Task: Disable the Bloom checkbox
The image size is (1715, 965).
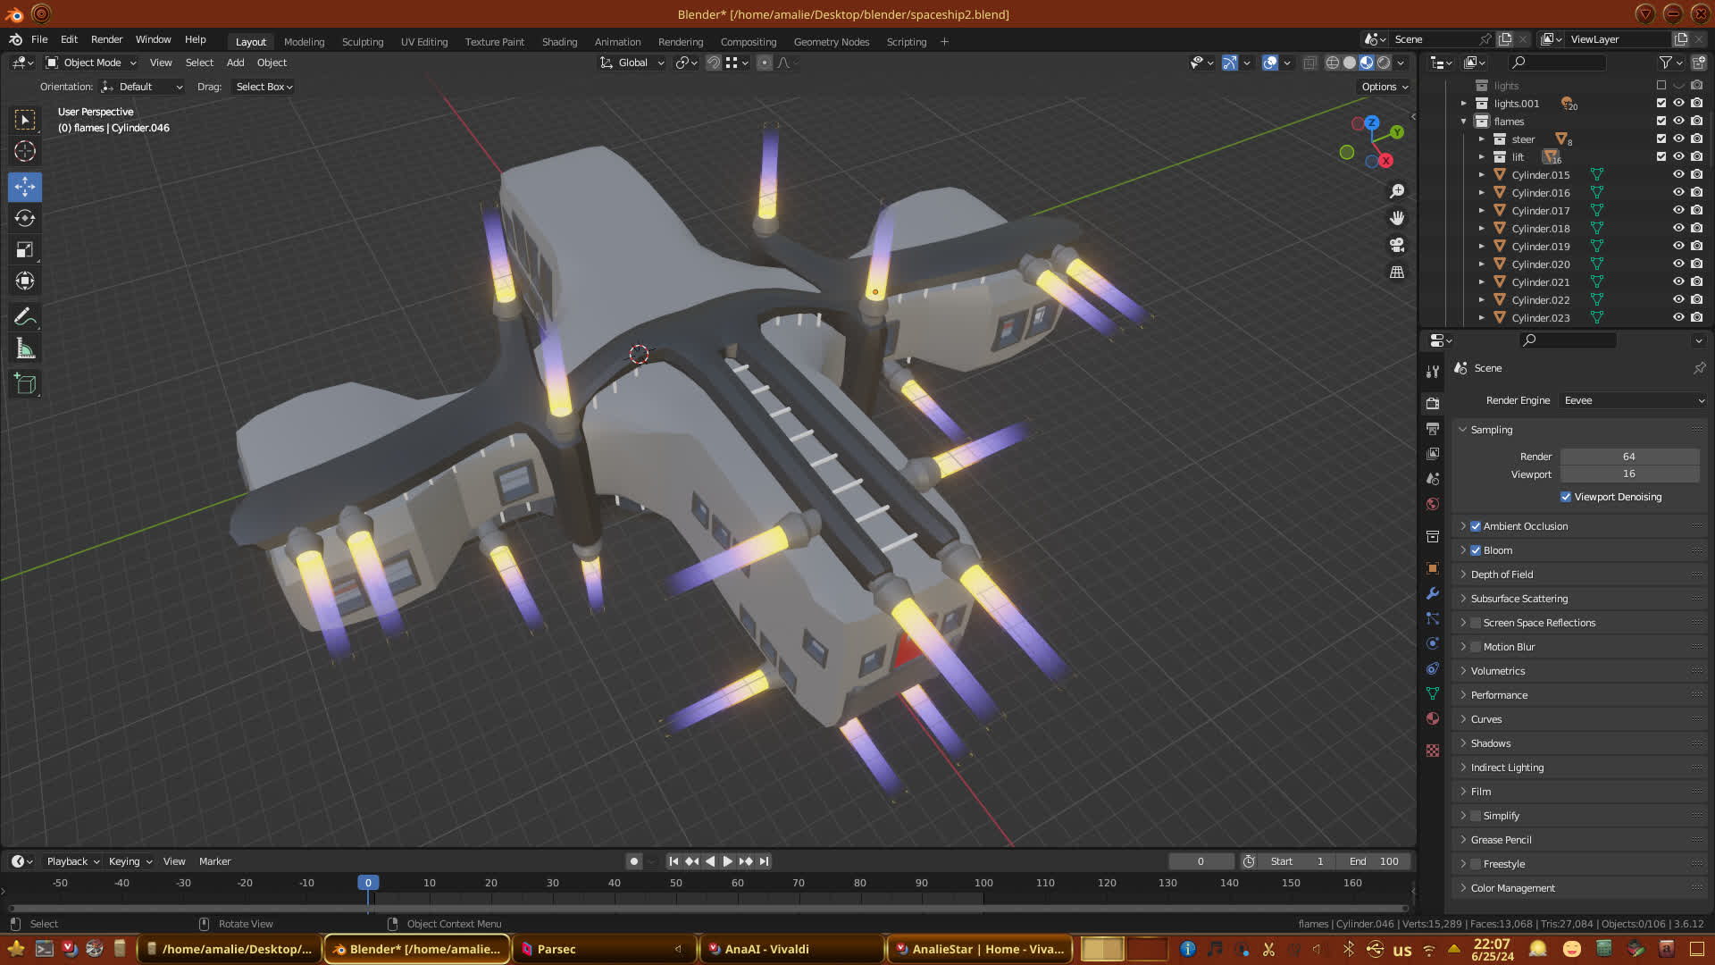Action: pos(1476,550)
